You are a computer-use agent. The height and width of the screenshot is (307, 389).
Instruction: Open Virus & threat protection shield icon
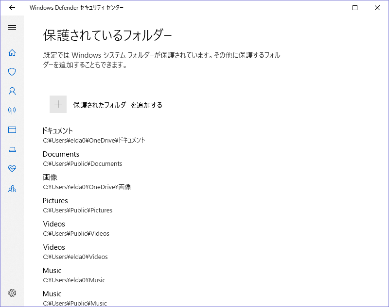12,72
